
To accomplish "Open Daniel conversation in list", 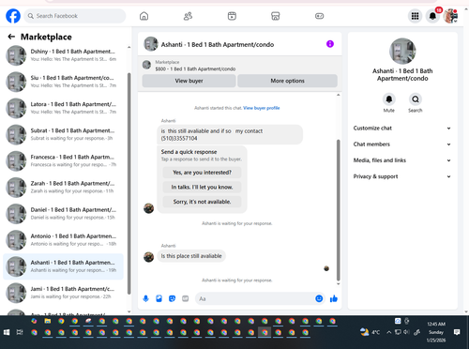I will [x=64, y=214].
